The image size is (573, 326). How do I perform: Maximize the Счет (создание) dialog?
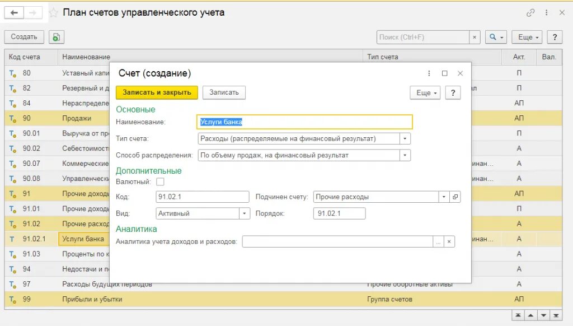(x=445, y=73)
